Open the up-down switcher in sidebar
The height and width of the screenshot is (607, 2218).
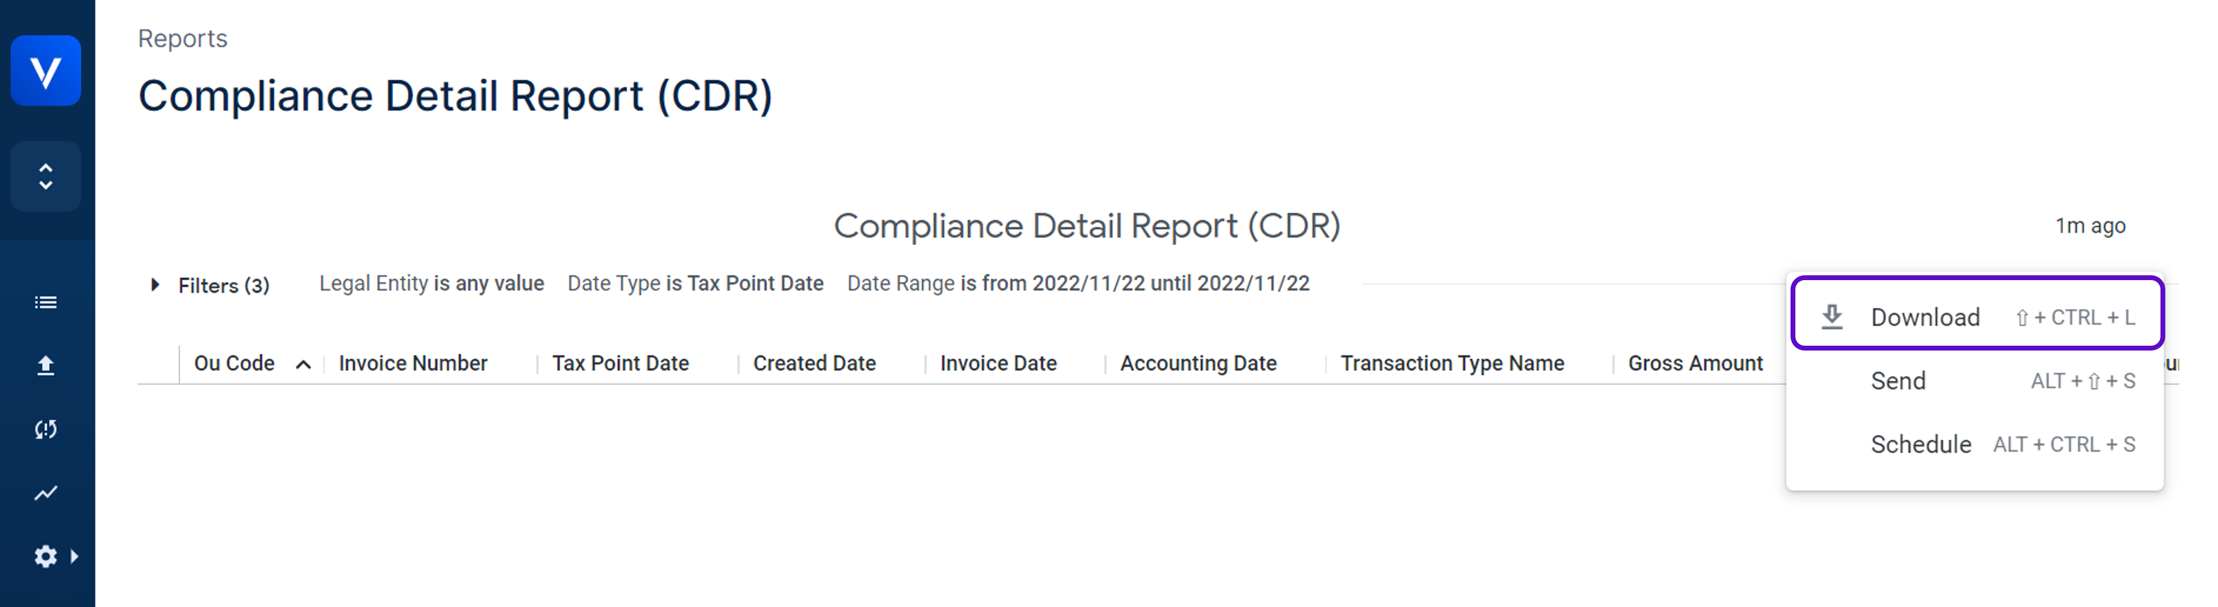[x=46, y=176]
